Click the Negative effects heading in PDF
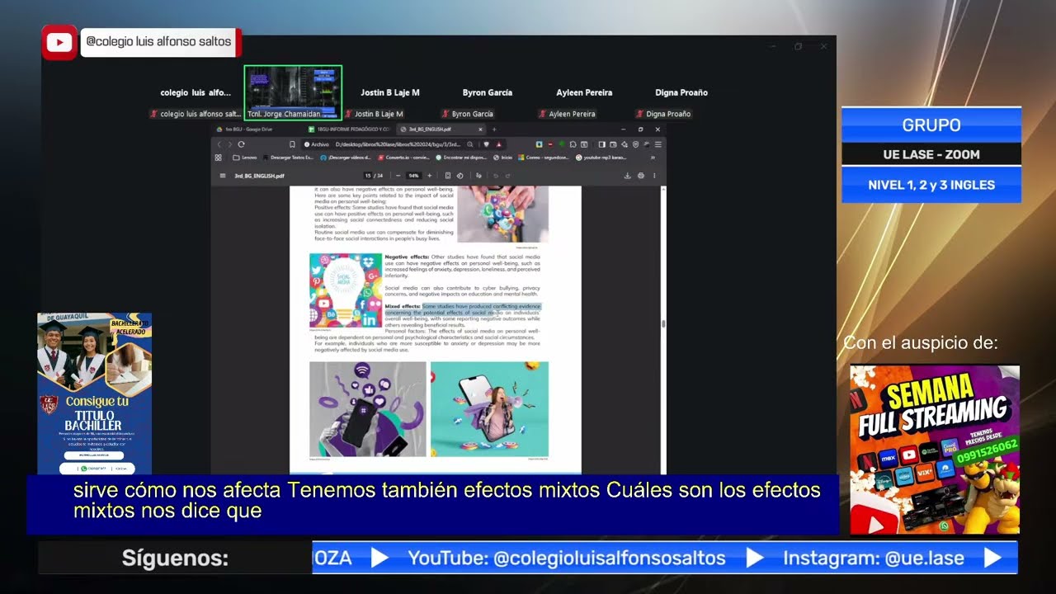Viewport: 1056px width, 594px height. pyautogui.click(x=407, y=257)
